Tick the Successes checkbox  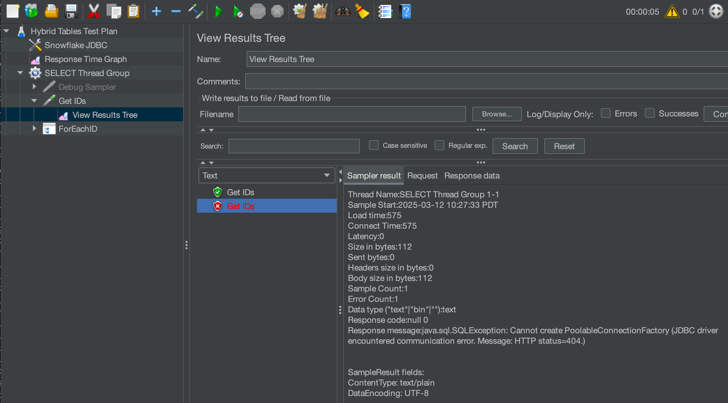click(x=650, y=113)
